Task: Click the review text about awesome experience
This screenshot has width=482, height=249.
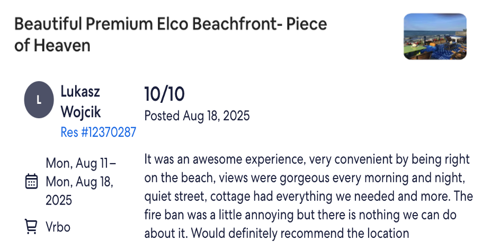Action: (308, 196)
